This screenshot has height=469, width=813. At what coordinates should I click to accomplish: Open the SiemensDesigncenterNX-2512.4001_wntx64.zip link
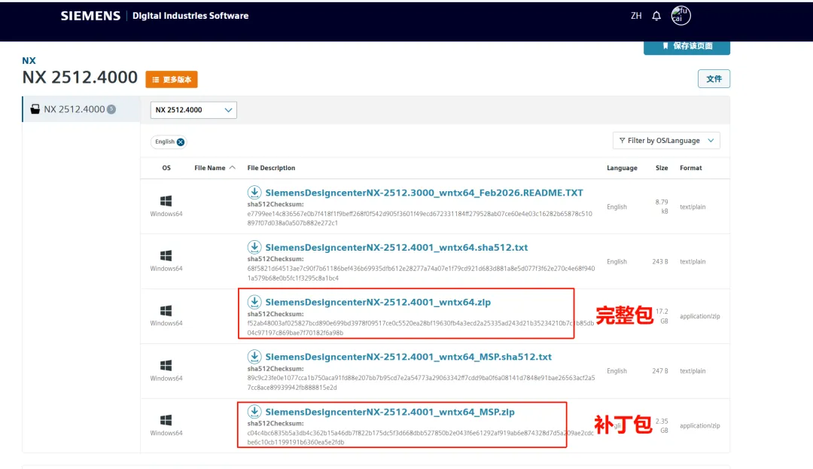(x=378, y=302)
